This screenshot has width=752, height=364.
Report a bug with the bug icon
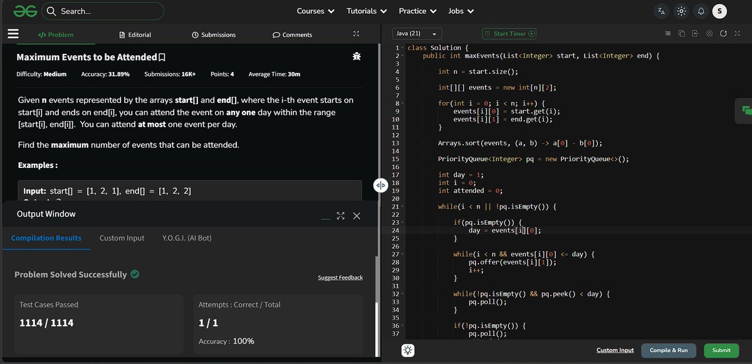click(x=357, y=57)
